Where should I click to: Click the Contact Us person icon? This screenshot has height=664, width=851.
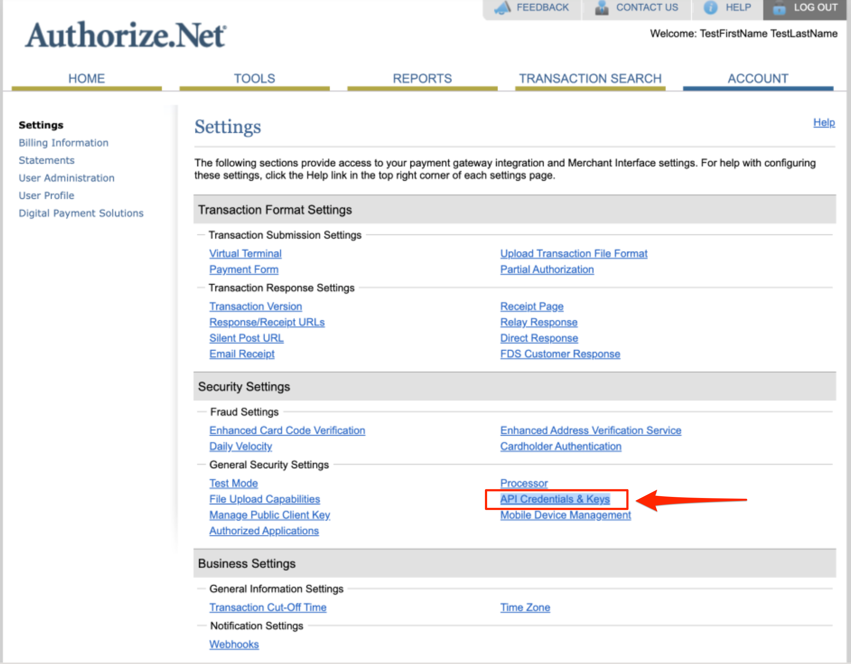click(602, 7)
